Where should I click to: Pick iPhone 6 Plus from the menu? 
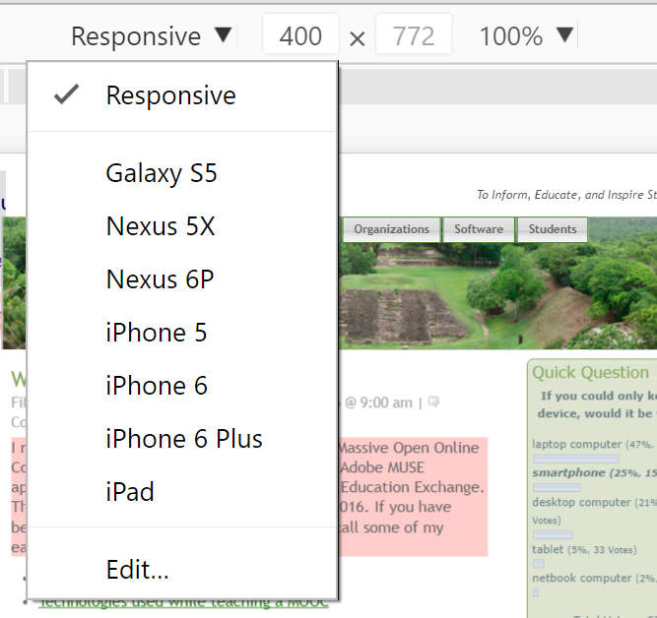pyautogui.click(x=182, y=438)
